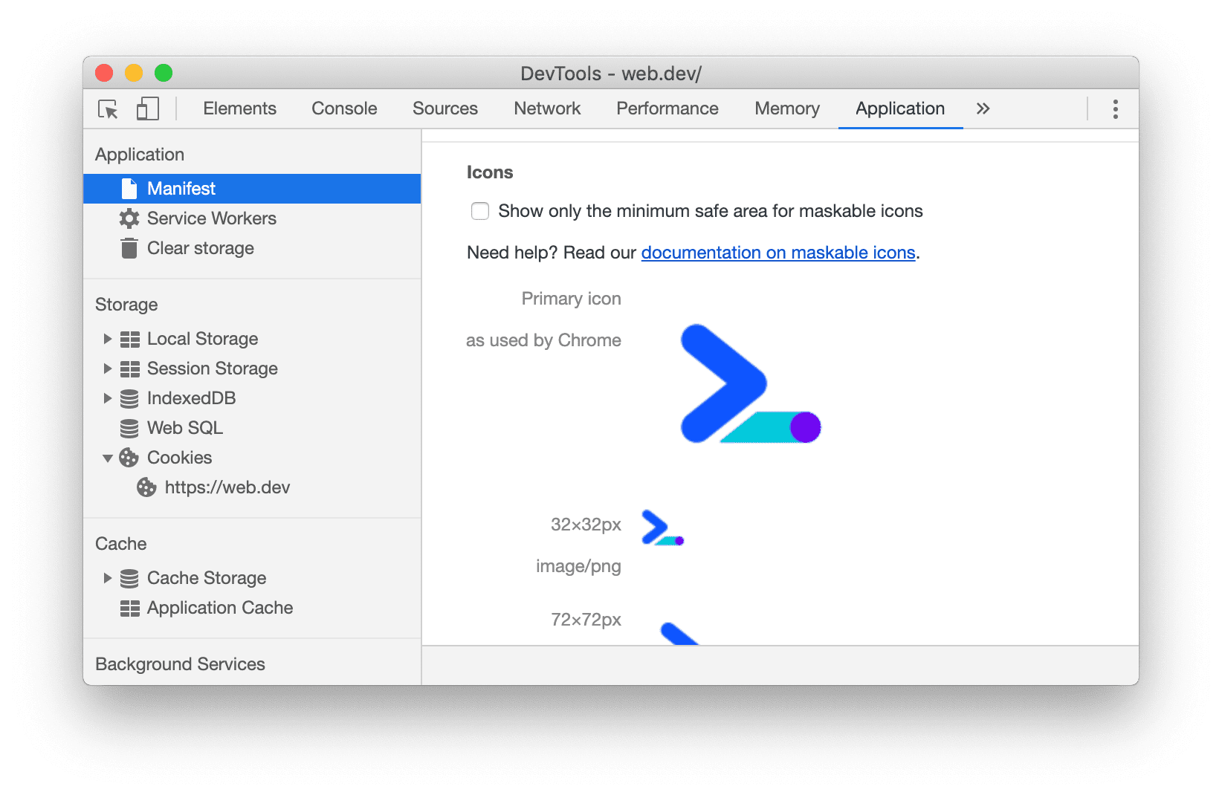
Task: Open the DevTools customize menu (three dots)
Action: (1115, 108)
